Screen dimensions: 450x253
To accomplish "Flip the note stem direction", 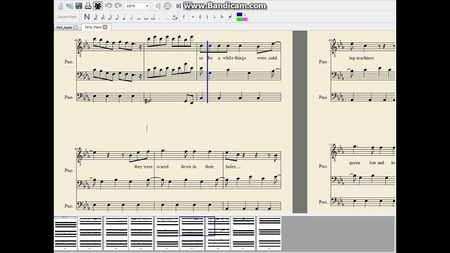I will coord(230,17).
